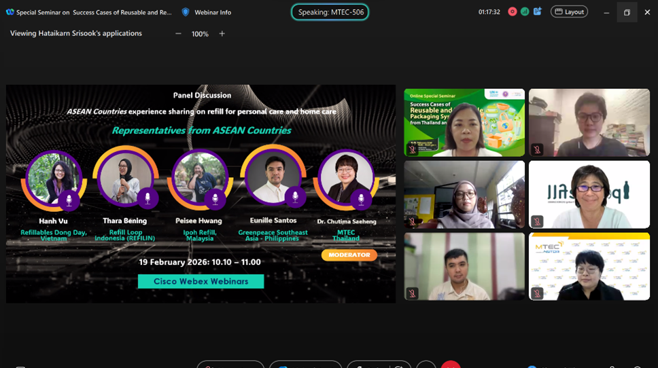Zoom in shared content with the plus icon

click(x=222, y=34)
